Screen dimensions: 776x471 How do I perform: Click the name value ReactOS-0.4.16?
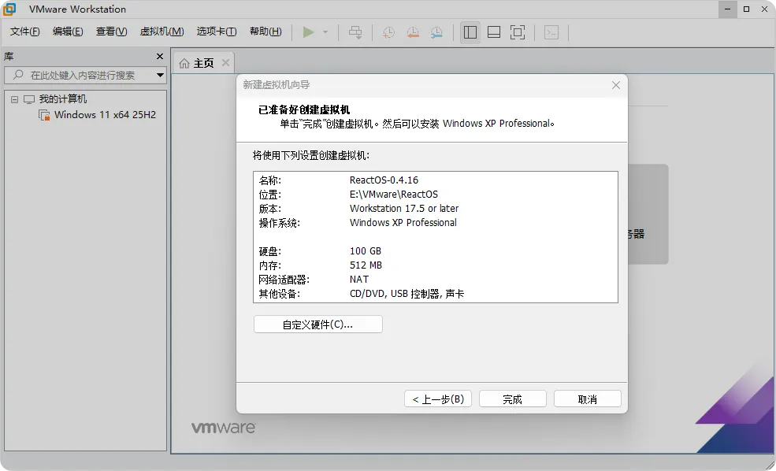click(384, 180)
